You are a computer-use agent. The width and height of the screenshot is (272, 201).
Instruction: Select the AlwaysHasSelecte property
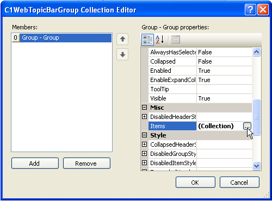tap(172, 52)
